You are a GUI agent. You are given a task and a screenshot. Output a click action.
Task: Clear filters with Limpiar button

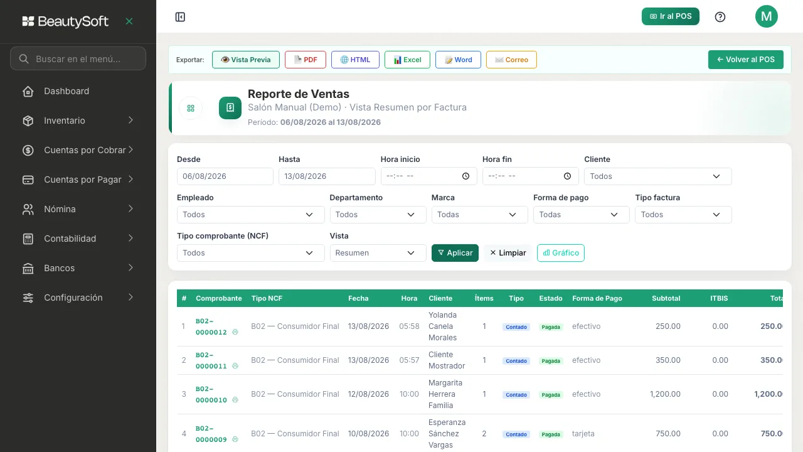pyautogui.click(x=508, y=253)
